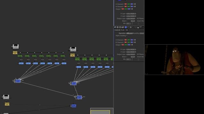This screenshot has width=204, height=114.
Task: Select the Merge node under the right chain
Action: 73,83
